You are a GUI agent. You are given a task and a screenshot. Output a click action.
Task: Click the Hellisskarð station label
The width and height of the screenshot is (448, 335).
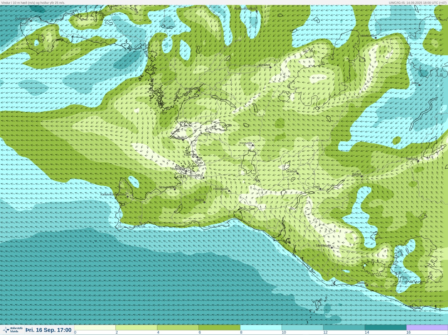point(221,189)
